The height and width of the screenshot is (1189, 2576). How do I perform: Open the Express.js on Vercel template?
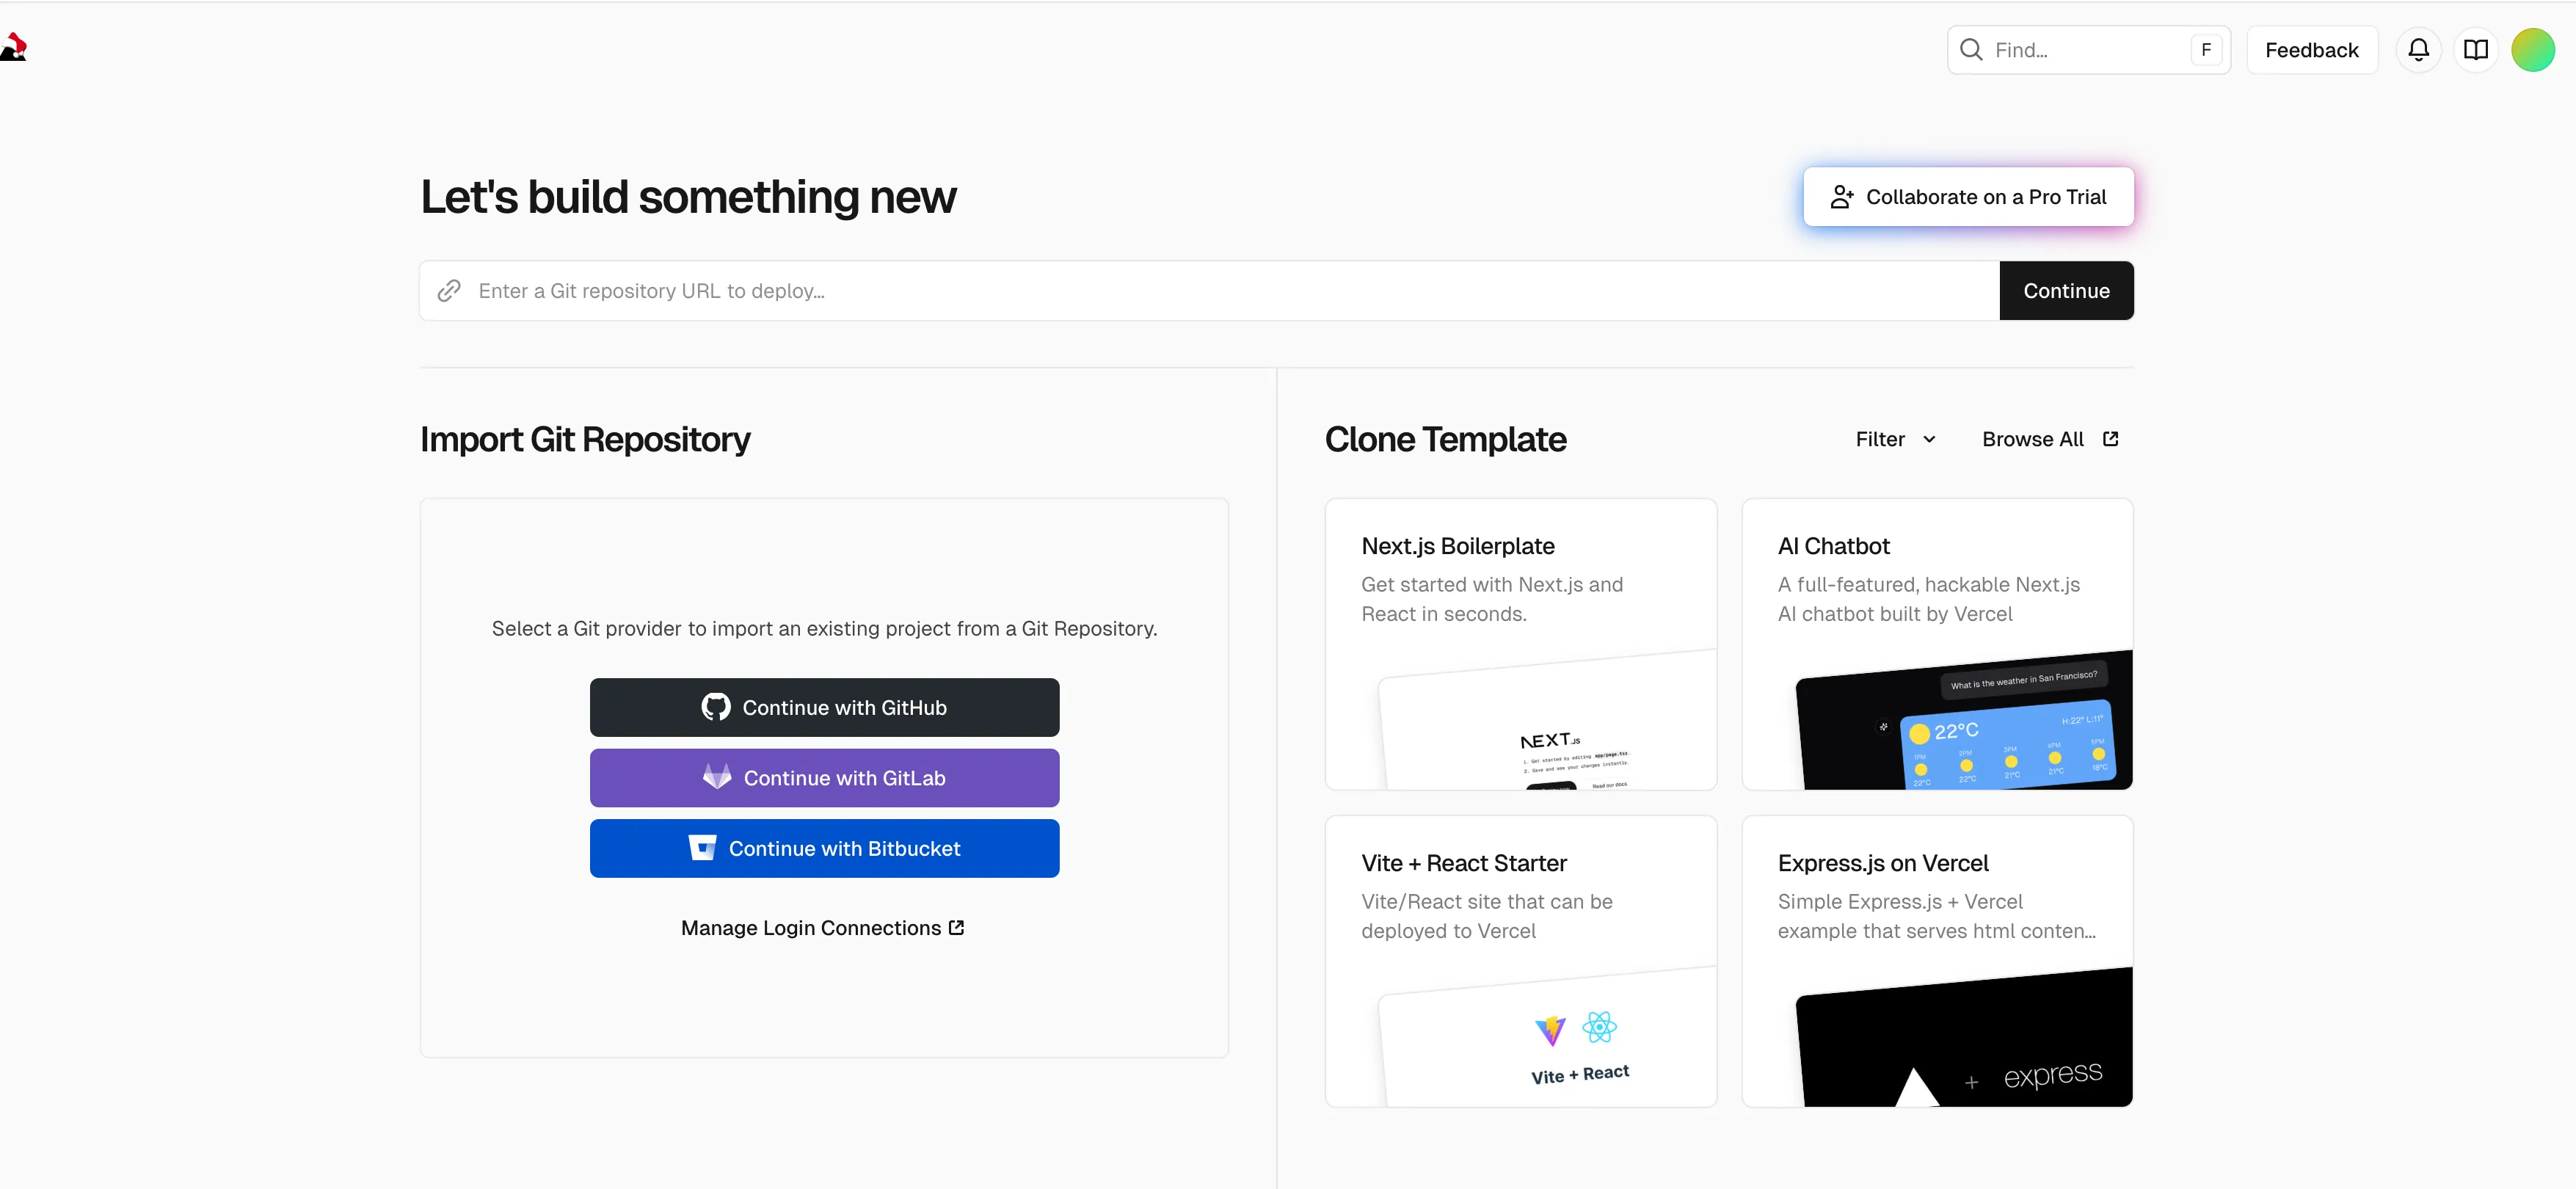pyautogui.click(x=1936, y=961)
